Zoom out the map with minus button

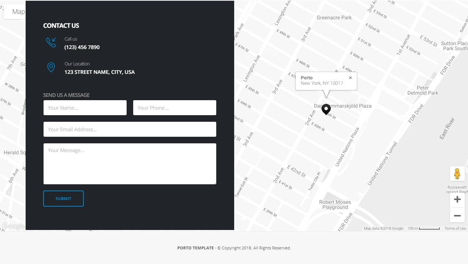(457, 215)
